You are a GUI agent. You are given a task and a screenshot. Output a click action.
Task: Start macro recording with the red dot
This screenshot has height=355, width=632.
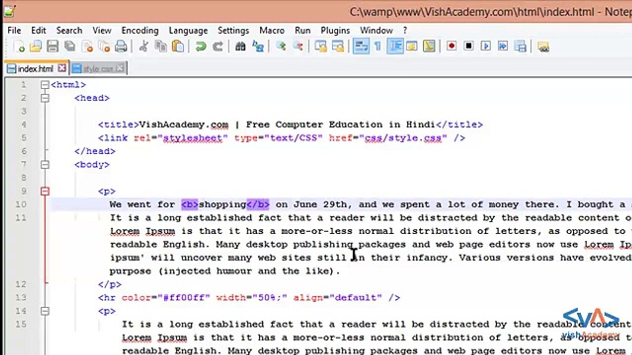[451, 46]
